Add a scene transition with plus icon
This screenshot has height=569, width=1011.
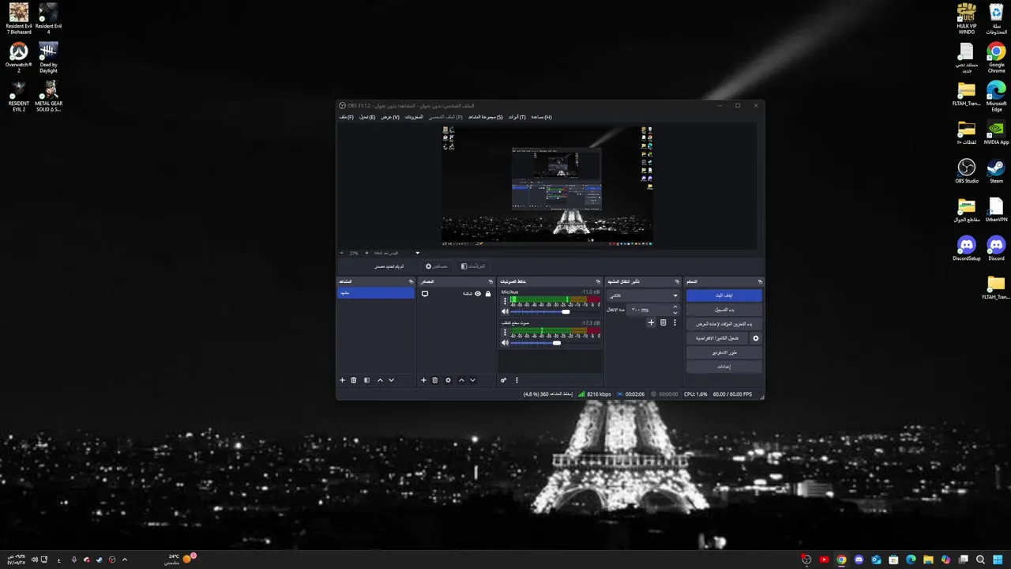click(x=651, y=322)
